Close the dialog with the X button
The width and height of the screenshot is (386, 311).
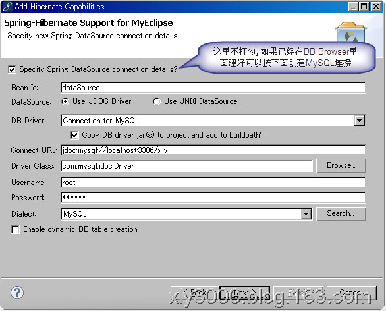click(x=376, y=7)
